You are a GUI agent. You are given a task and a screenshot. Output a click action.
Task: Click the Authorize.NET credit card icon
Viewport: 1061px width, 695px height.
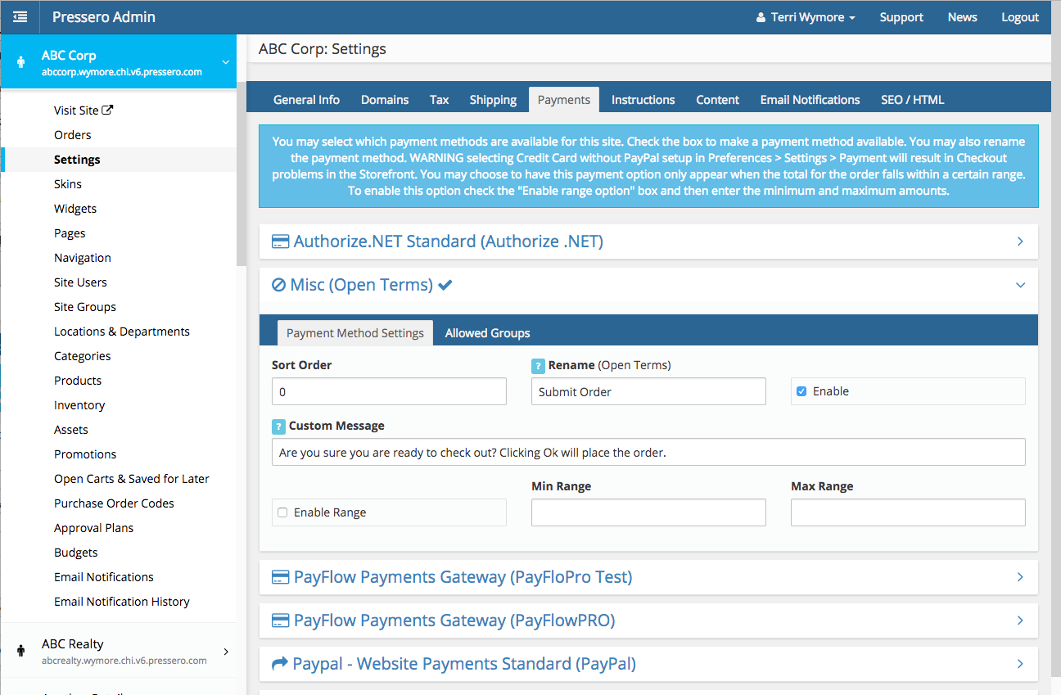[280, 241]
